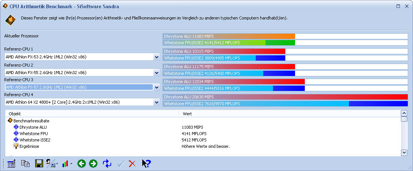This screenshot has height=171, width=413.
Task: Click the 4141 MFLOPS value
Action: click(x=194, y=133)
